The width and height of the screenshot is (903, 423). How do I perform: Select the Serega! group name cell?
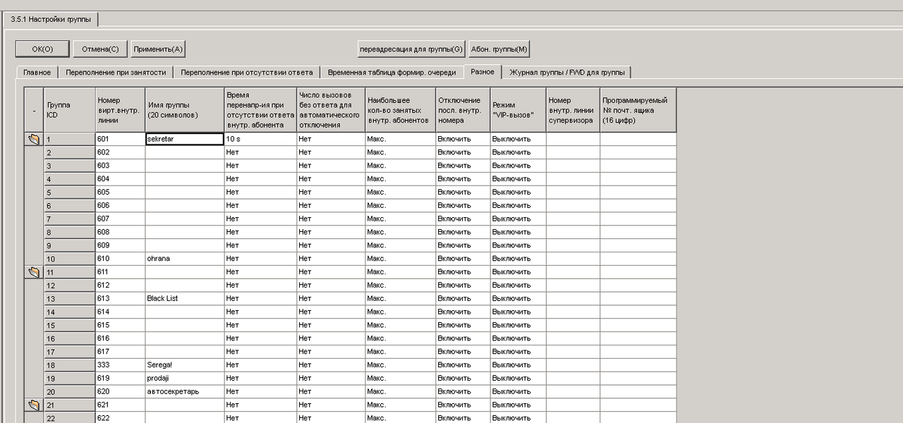coord(185,364)
